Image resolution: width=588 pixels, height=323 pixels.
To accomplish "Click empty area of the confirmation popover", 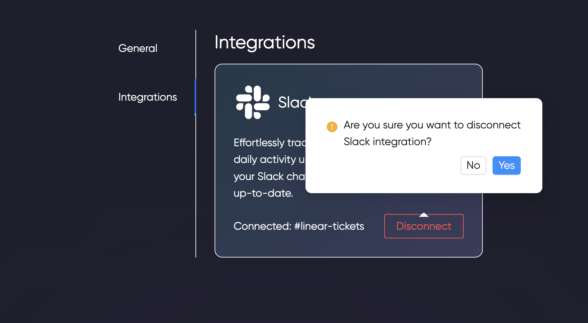I will pos(383,171).
